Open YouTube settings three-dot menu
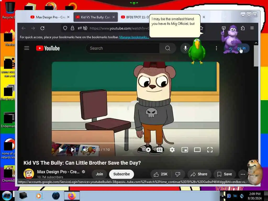 pyautogui.click(x=216, y=48)
